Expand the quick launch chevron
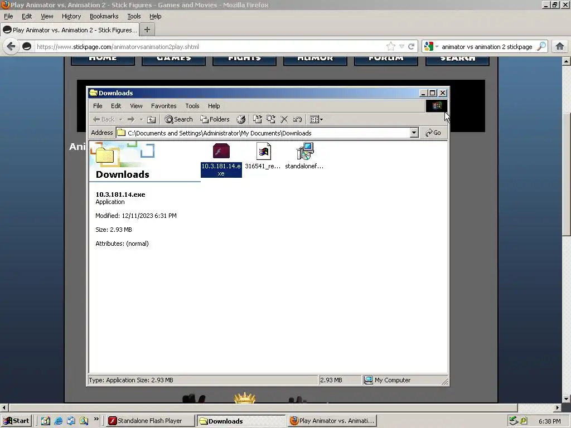The image size is (571, 428). 96,419
